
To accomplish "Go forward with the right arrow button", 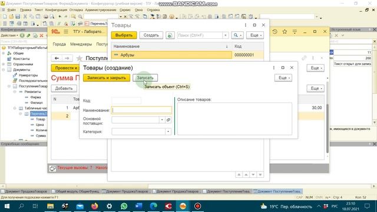I will click(67, 58).
